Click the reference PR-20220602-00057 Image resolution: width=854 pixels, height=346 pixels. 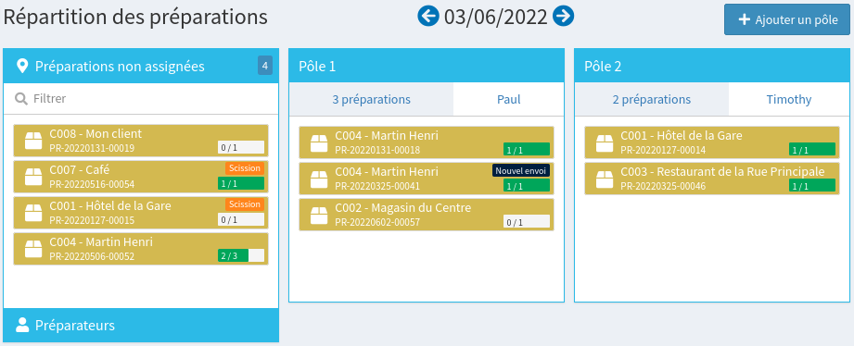click(x=377, y=222)
